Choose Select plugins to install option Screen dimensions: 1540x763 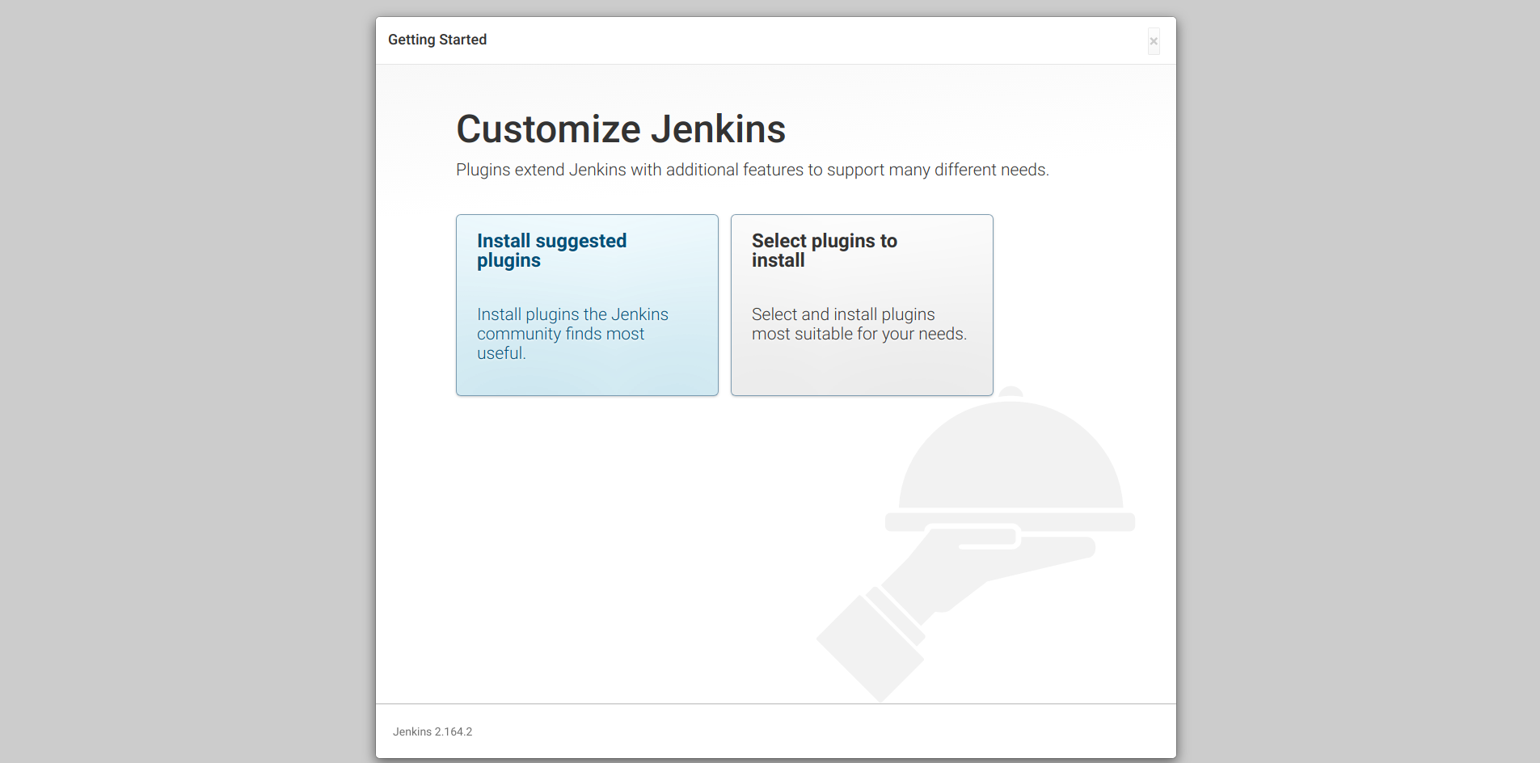[862, 305]
